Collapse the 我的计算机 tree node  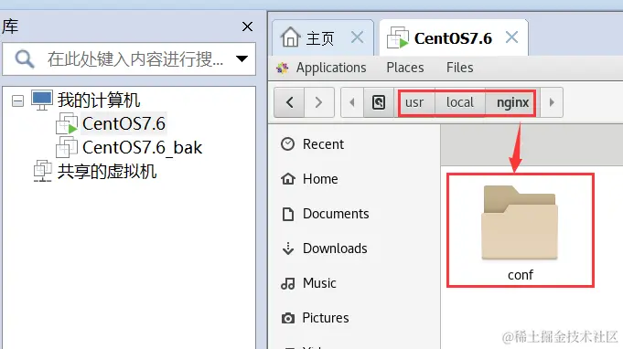point(17,100)
